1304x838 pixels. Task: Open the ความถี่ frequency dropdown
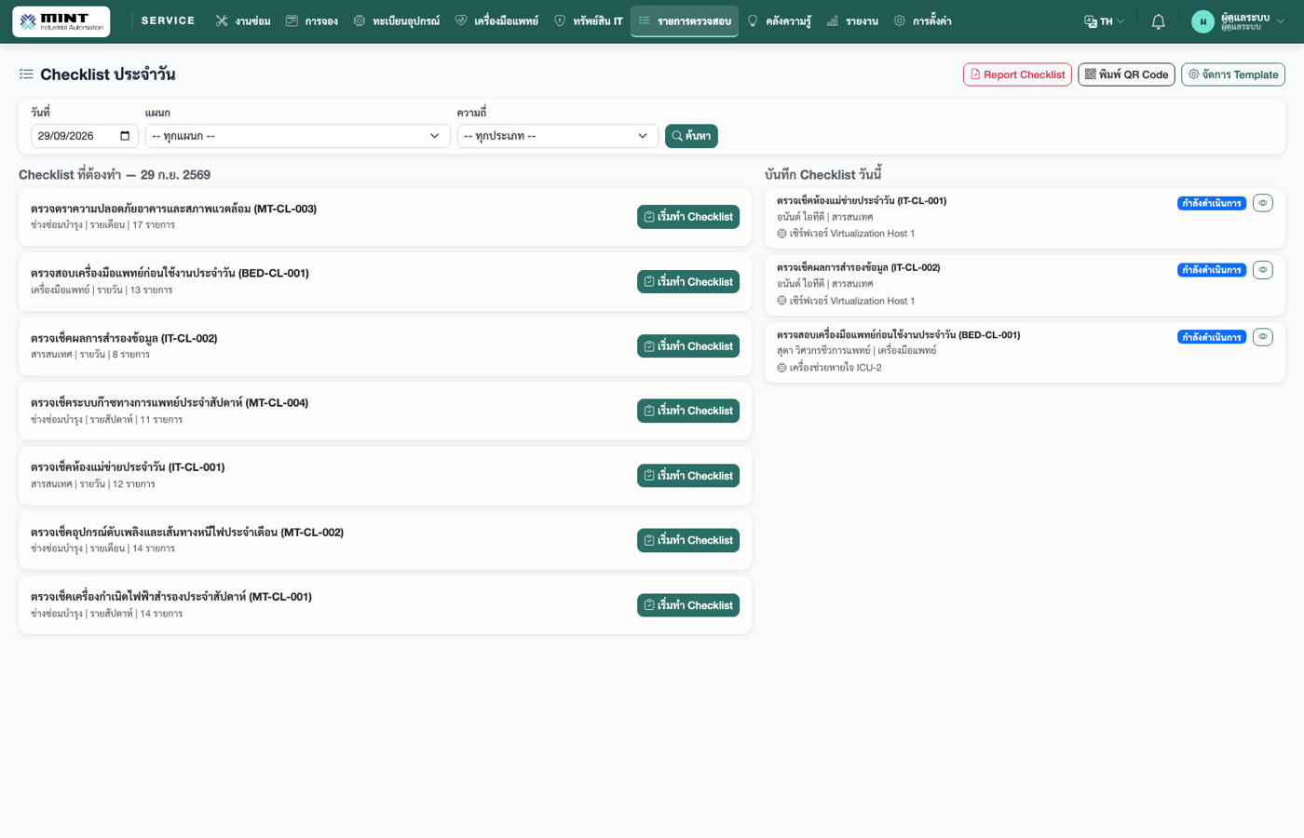pyautogui.click(x=558, y=136)
